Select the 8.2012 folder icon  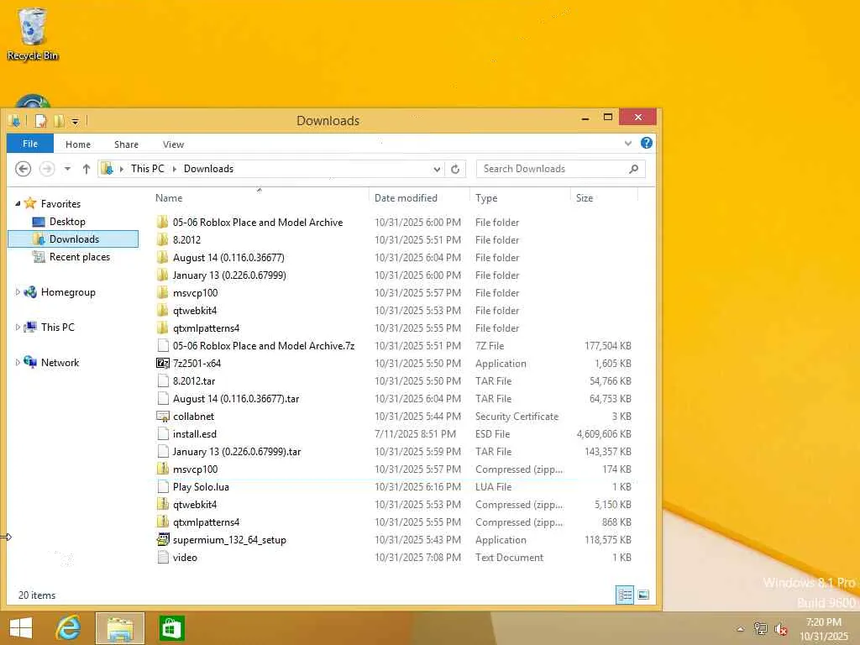click(x=162, y=239)
